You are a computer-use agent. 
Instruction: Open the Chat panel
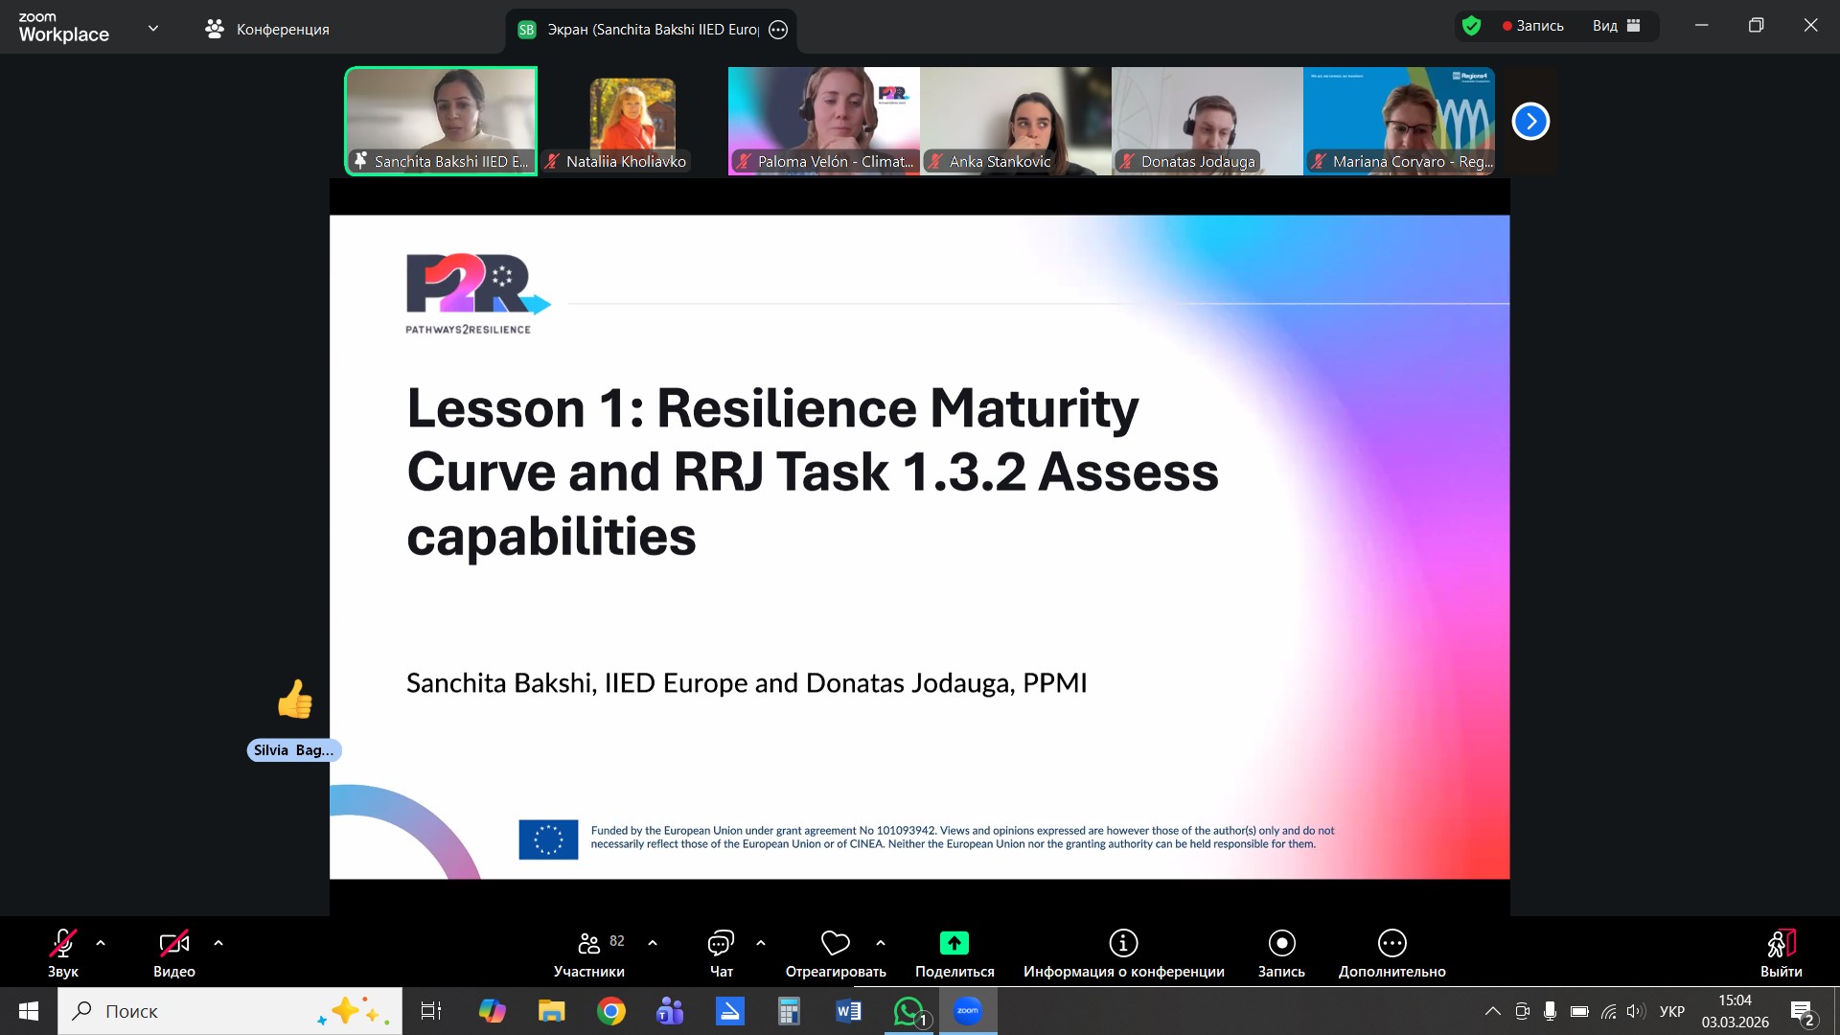(x=721, y=944)
